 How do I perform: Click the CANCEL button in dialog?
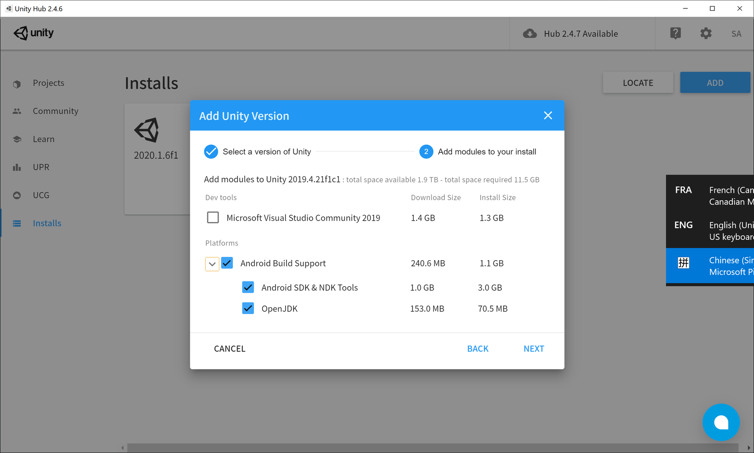229,349
